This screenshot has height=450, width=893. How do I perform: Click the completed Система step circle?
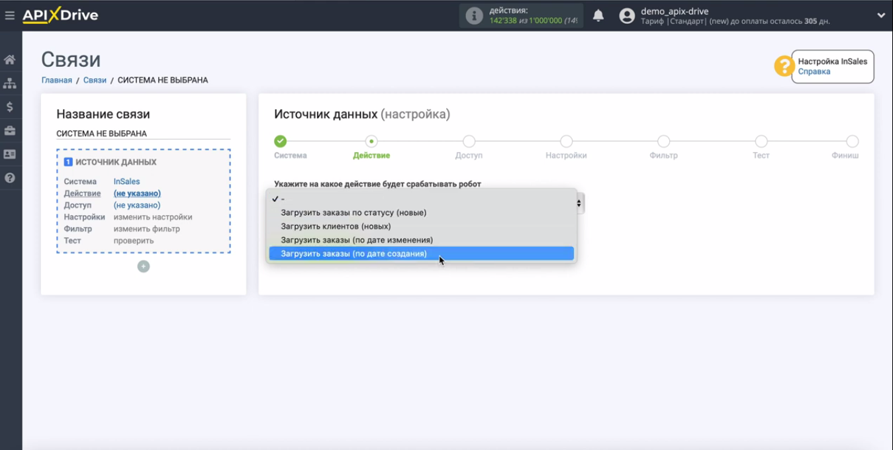coord(281,141)
